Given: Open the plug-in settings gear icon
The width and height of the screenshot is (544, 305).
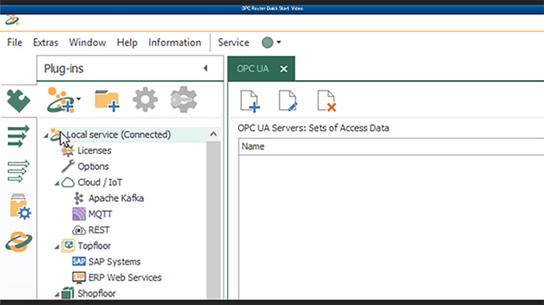Looking at the screenshot, I should pyautogui.click(x=145, y=100).
